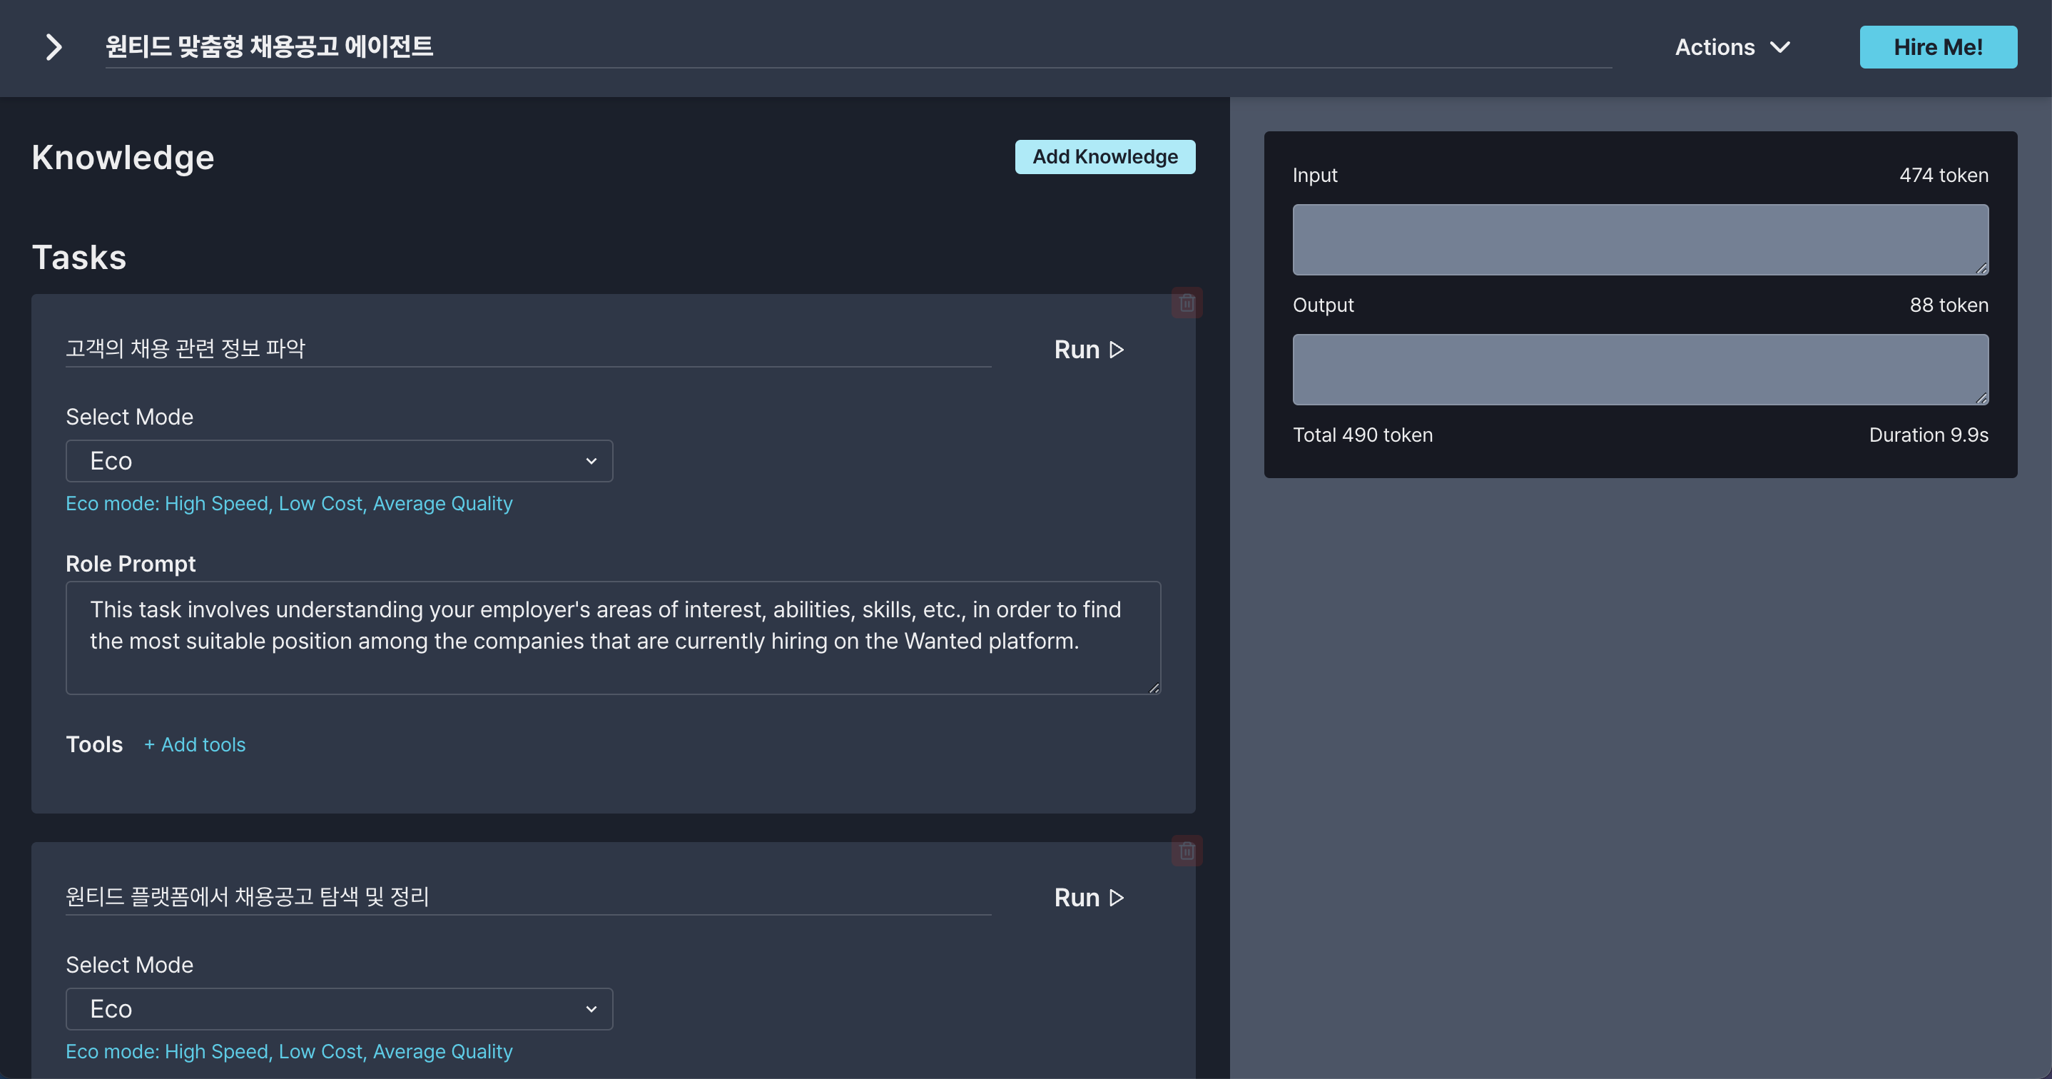Click the Role Prompt resize handle
2052x1079 pixels.
point(1154,688)
